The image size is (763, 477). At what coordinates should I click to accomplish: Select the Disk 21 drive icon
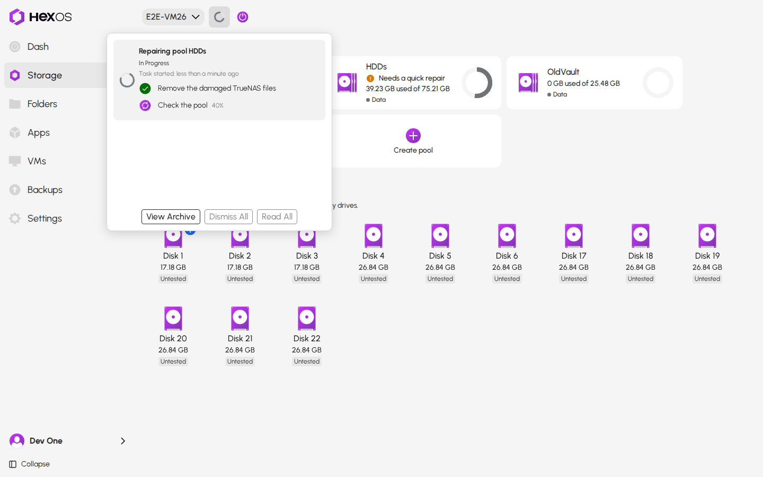[240, 319]
